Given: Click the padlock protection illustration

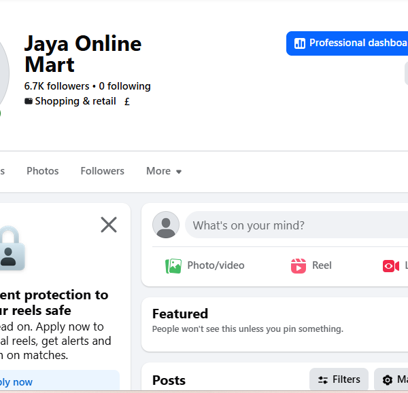Looking at the screenshot, I should tap(12, 248).
